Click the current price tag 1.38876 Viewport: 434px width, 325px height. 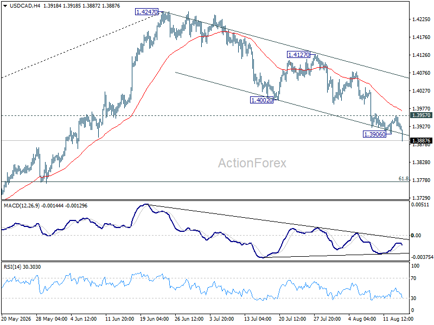click(x=421, y=141)
